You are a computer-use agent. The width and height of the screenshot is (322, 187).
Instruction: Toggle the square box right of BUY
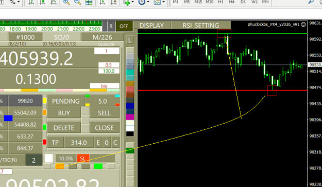point(86,111)
